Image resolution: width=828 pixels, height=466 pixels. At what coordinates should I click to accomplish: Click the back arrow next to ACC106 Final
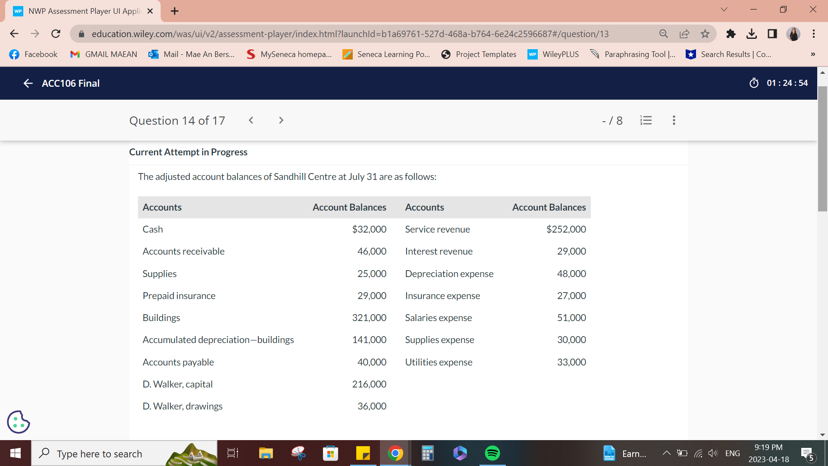pyautogui.click(x=28, y=83)
